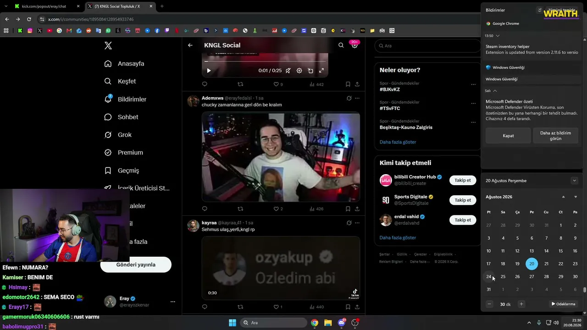Follow erdal vahid account
This screenshot has width=587, height=330.
[x=463, y=220]
